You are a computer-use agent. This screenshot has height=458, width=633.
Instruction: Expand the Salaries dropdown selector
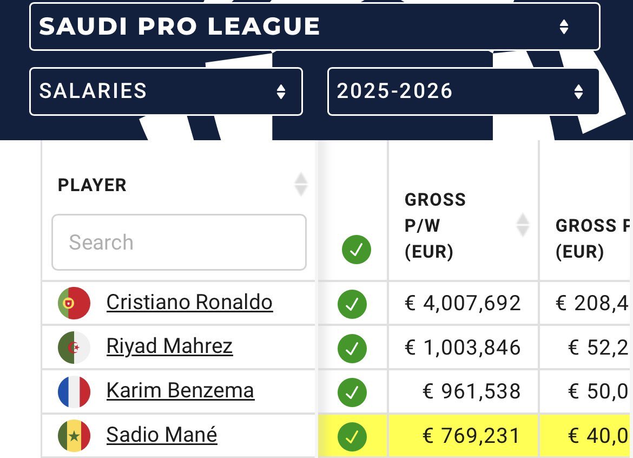pyautogui.click(x=166, y=91)
